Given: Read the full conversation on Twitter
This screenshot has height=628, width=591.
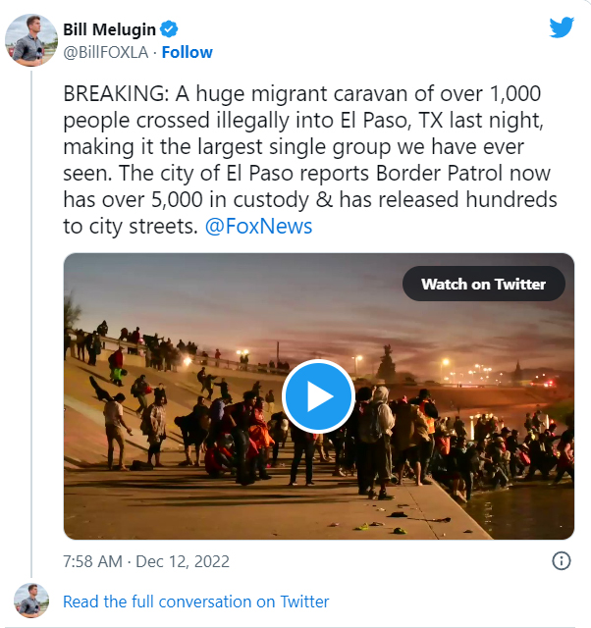Looking at the screenshot, I should pos(196,602).
